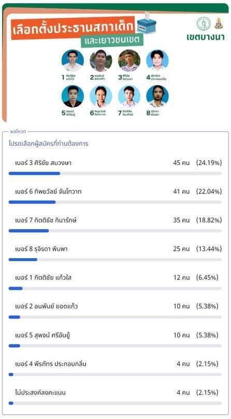Viewport: 231px width, 419px height.
Task: Click the 25 คน vote count for เบอร์ 8
Action: pos(181,249)
